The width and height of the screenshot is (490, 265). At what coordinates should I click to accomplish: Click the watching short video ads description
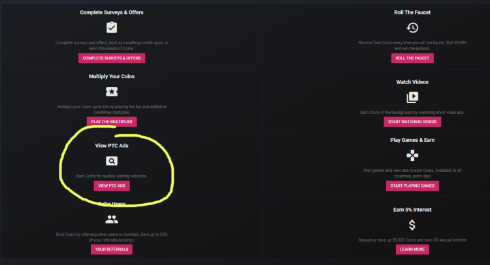(412, 113)
